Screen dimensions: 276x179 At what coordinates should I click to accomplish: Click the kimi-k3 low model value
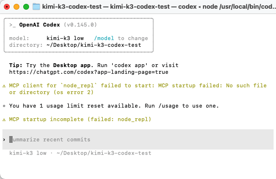pyautogui.click(x=65, y=38)
